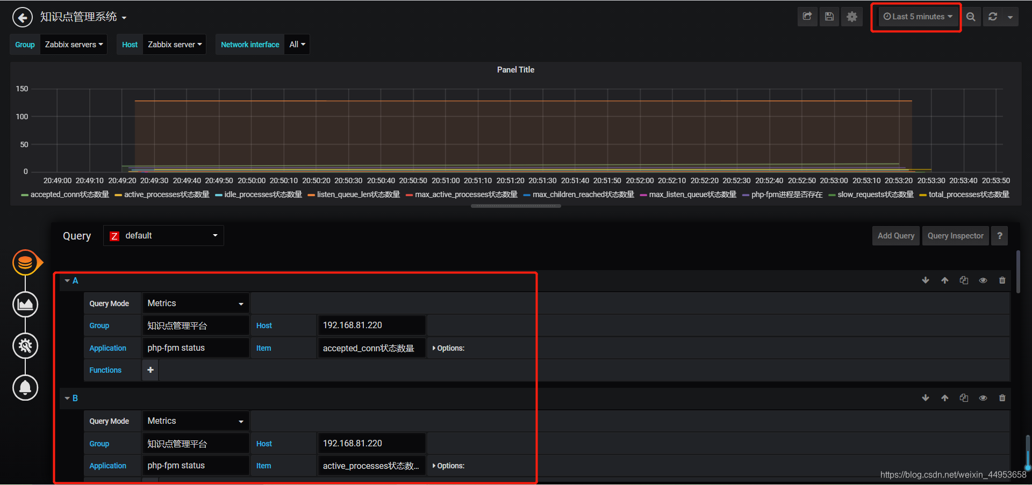1032x485 pixels.
Task: Refresh the dashboard with the refresh icon
Action: click(993, 17)
